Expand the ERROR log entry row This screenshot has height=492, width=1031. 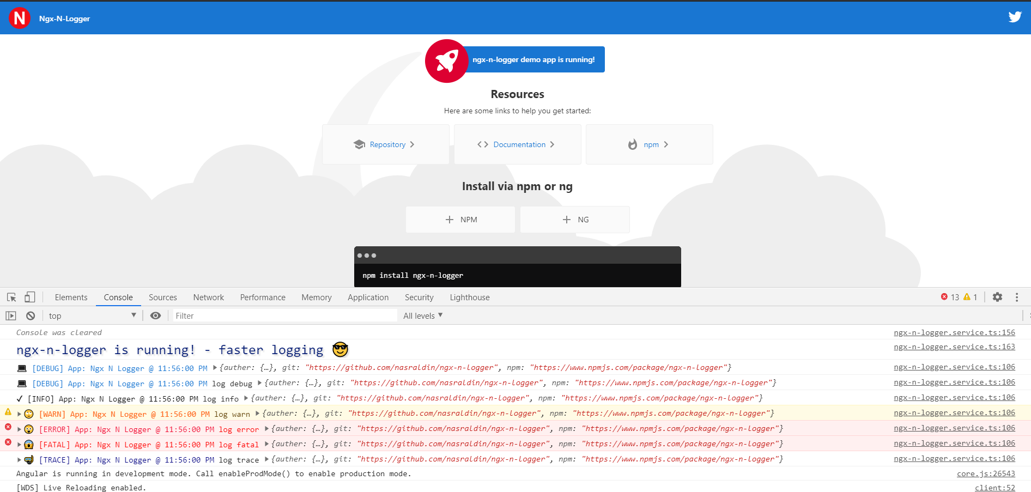19,429
